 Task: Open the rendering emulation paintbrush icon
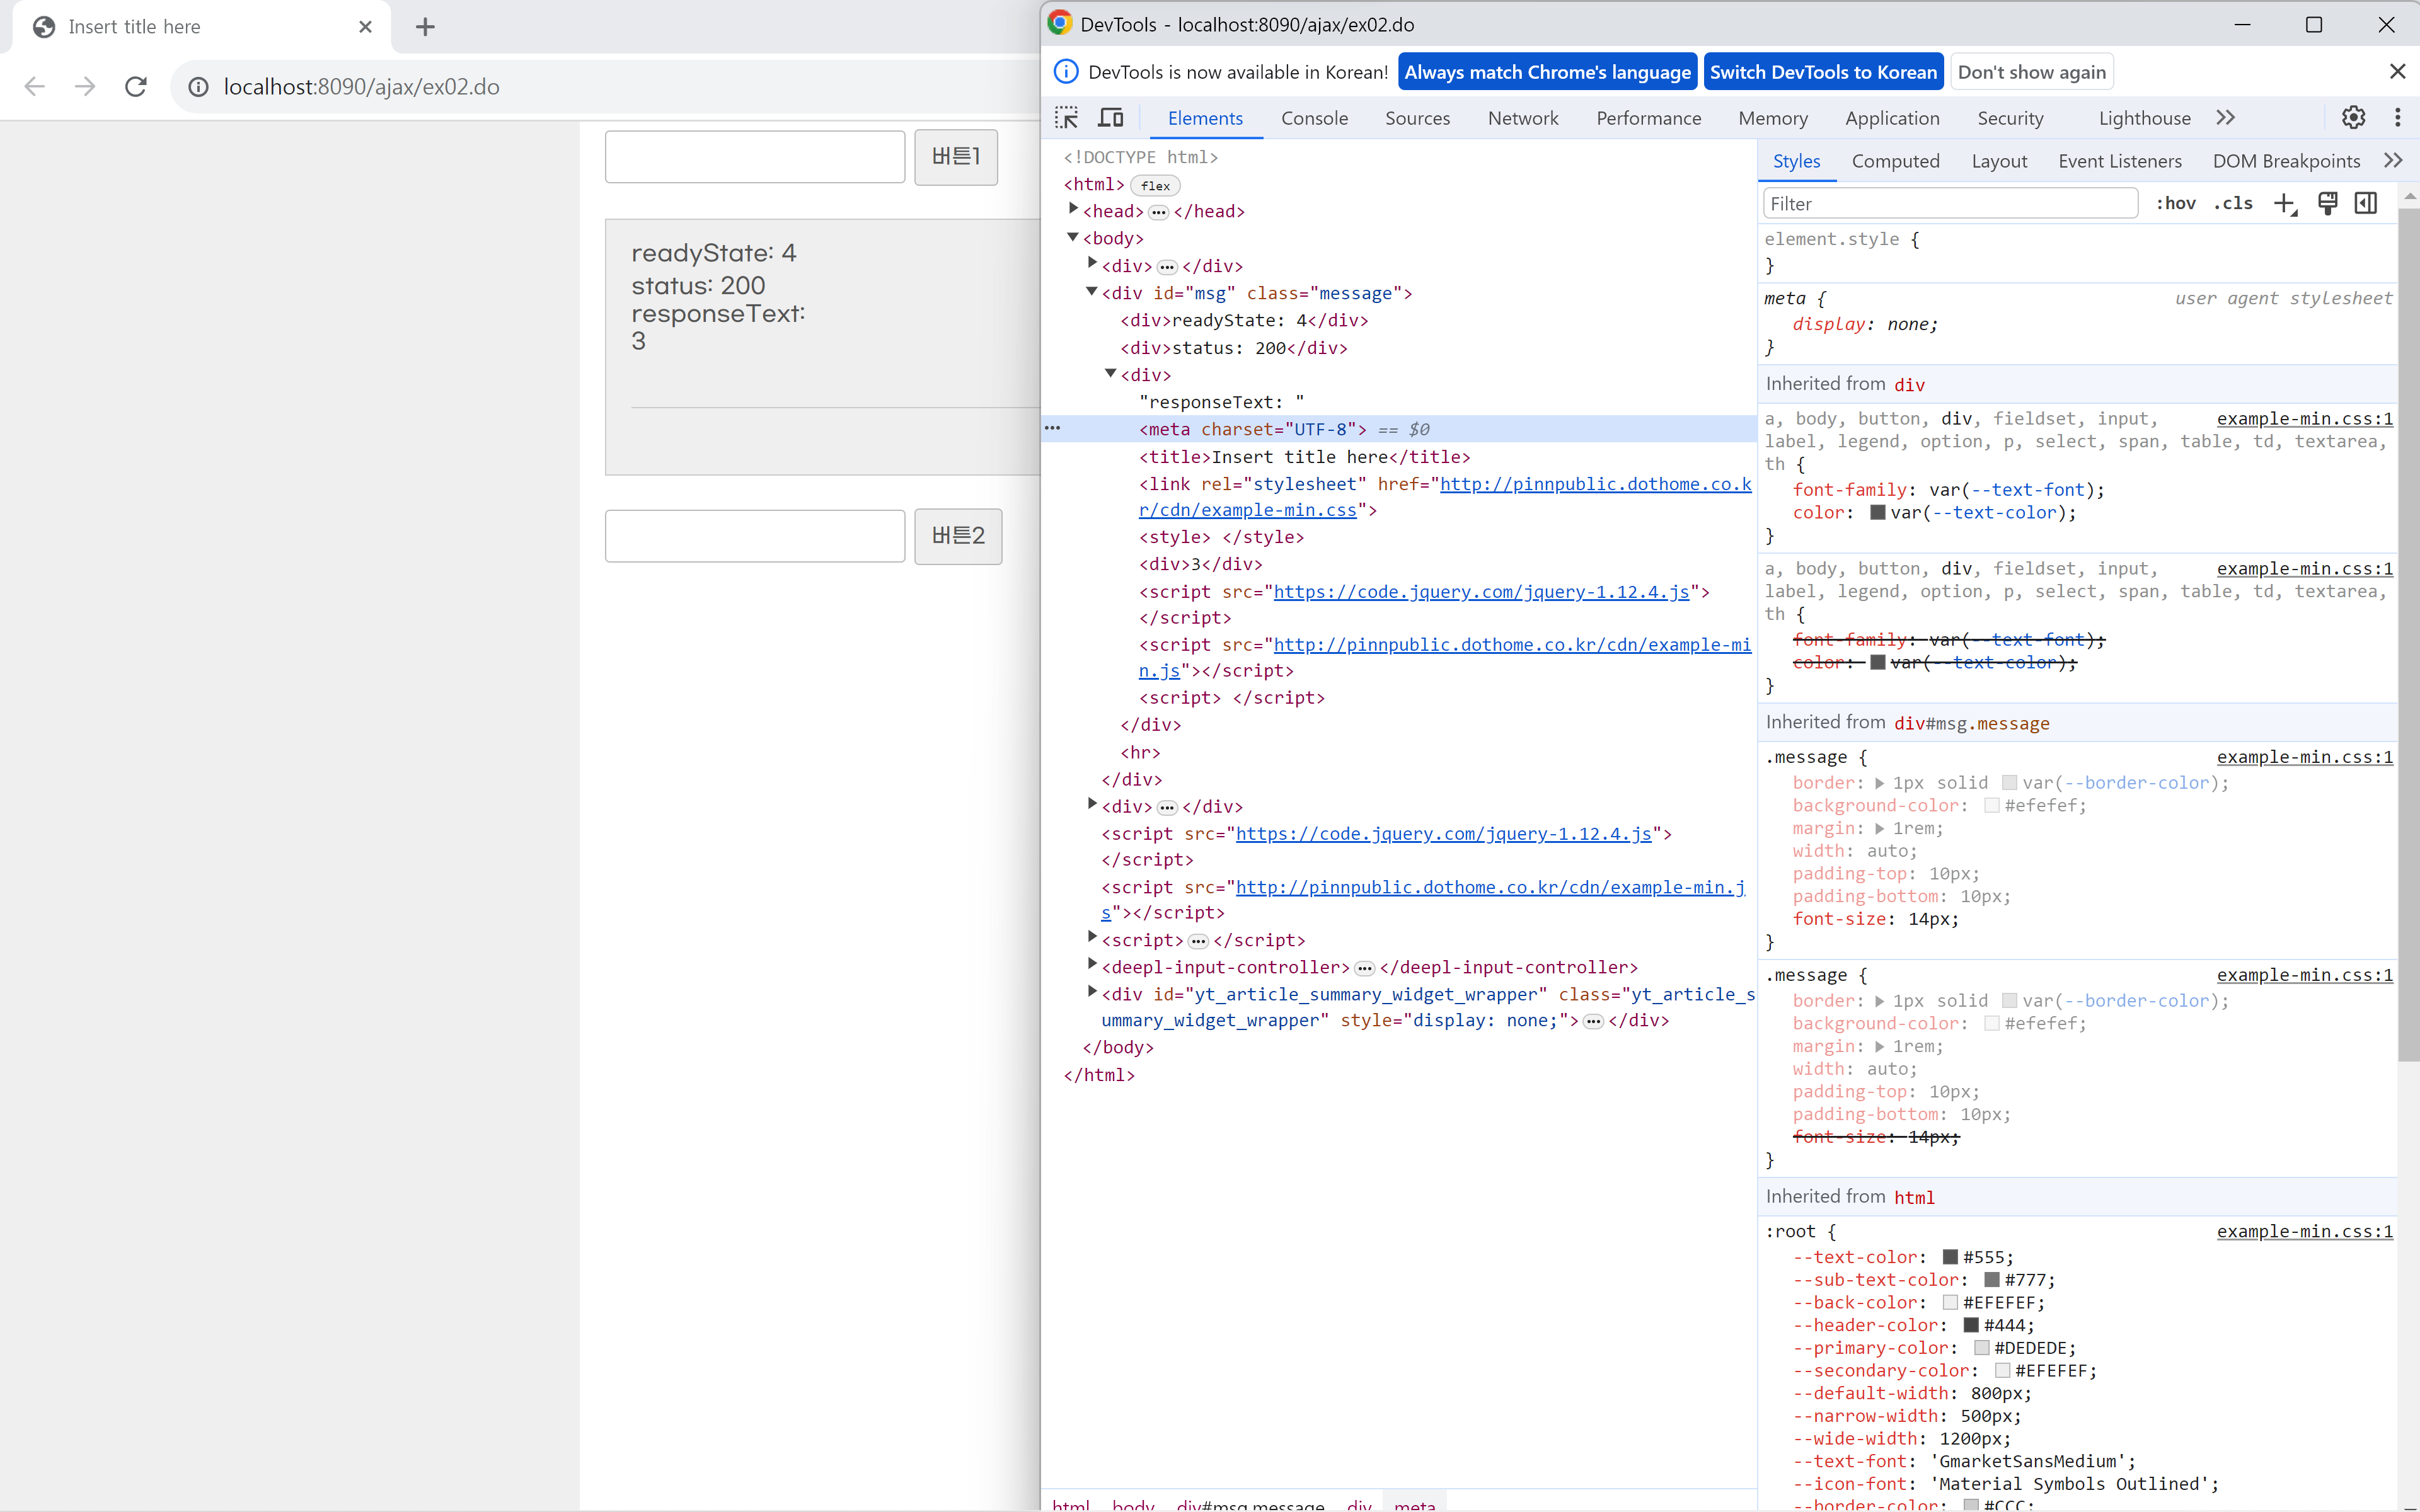[2327, 204]
